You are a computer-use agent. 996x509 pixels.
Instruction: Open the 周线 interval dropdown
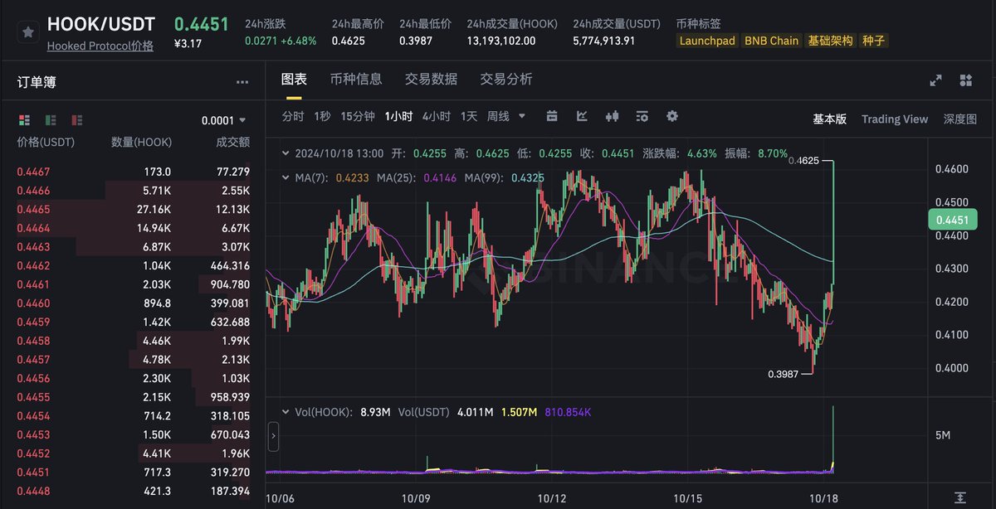(x=506, y=116)
